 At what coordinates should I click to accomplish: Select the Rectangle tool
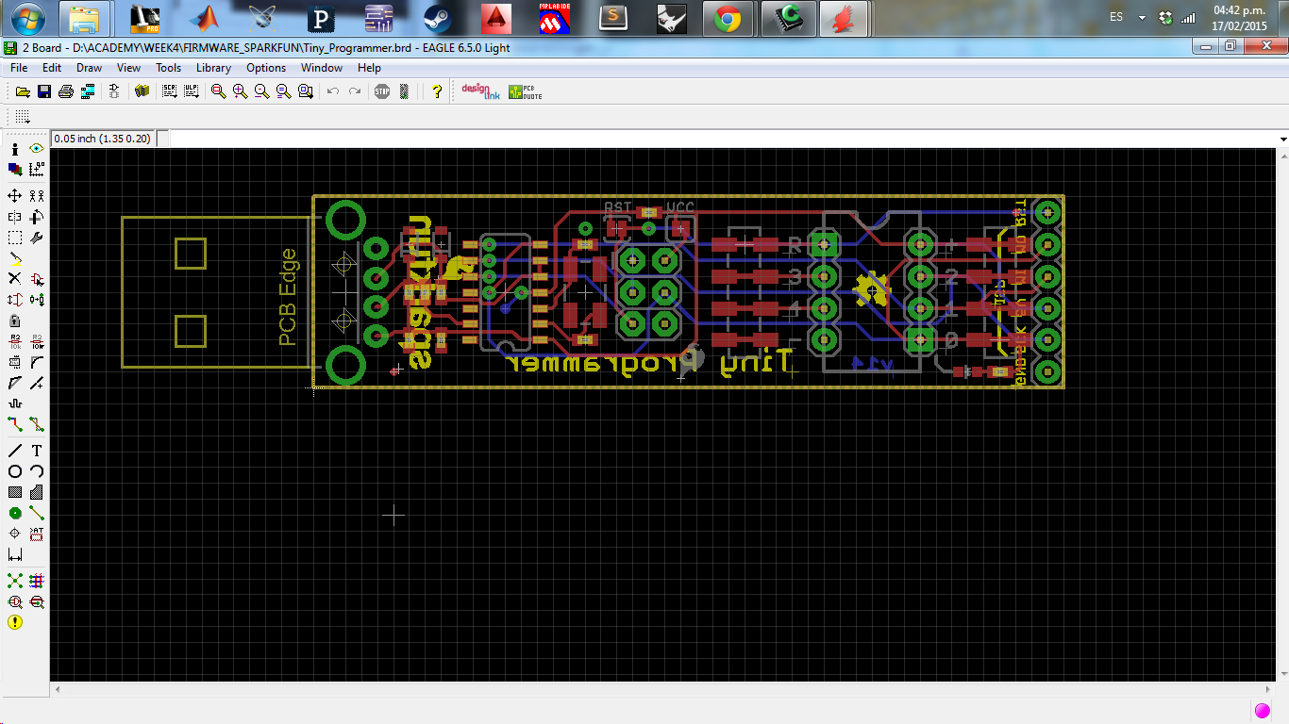pos(15,492)
